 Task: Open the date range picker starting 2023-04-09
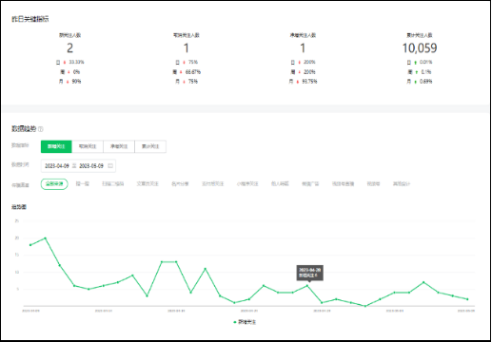[x=78, y=165]
